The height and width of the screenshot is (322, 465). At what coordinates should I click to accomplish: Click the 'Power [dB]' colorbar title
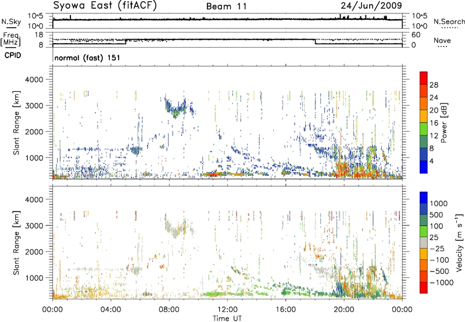point(444,123)
